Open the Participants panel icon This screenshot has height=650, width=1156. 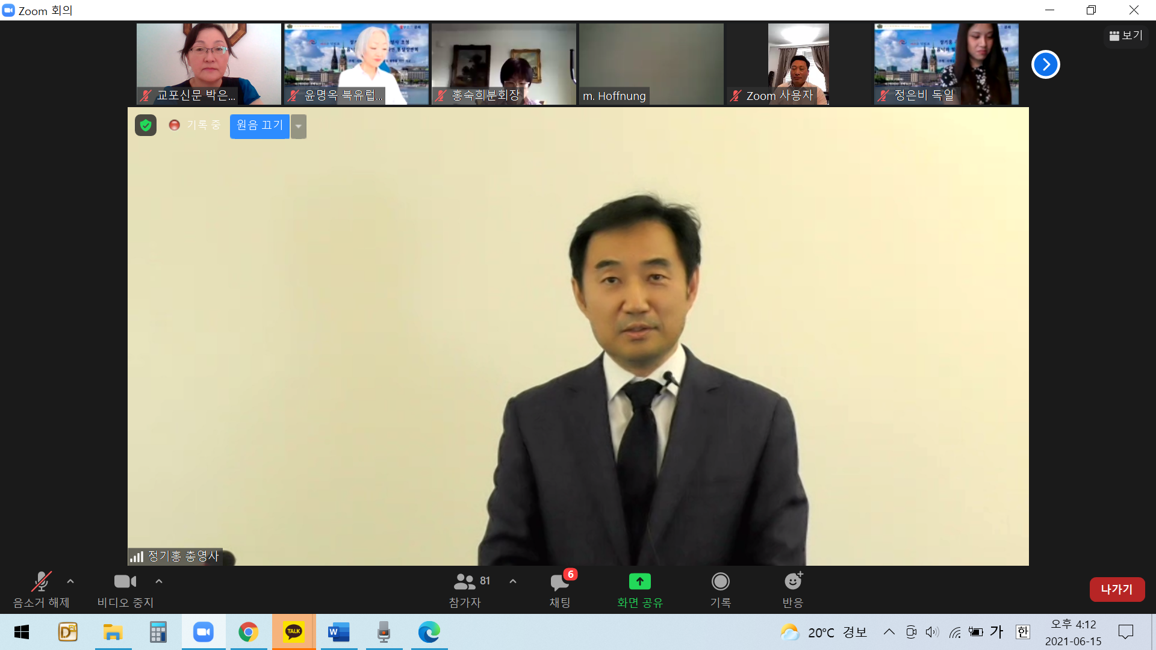pyautogui.click(x=464, y=581)
